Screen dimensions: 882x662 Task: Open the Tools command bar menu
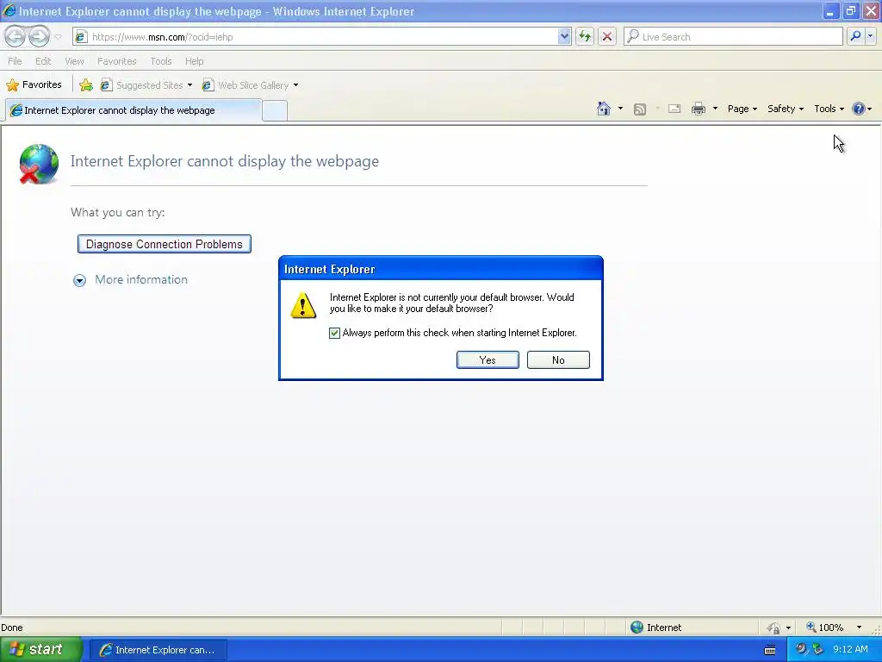click(x=829, y=109)
